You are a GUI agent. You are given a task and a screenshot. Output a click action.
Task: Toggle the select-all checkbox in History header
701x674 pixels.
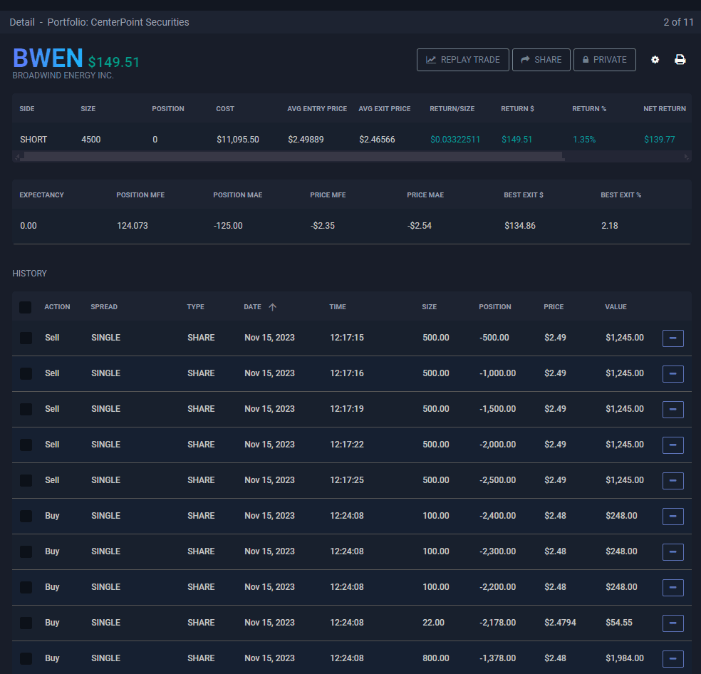point(26,307)
